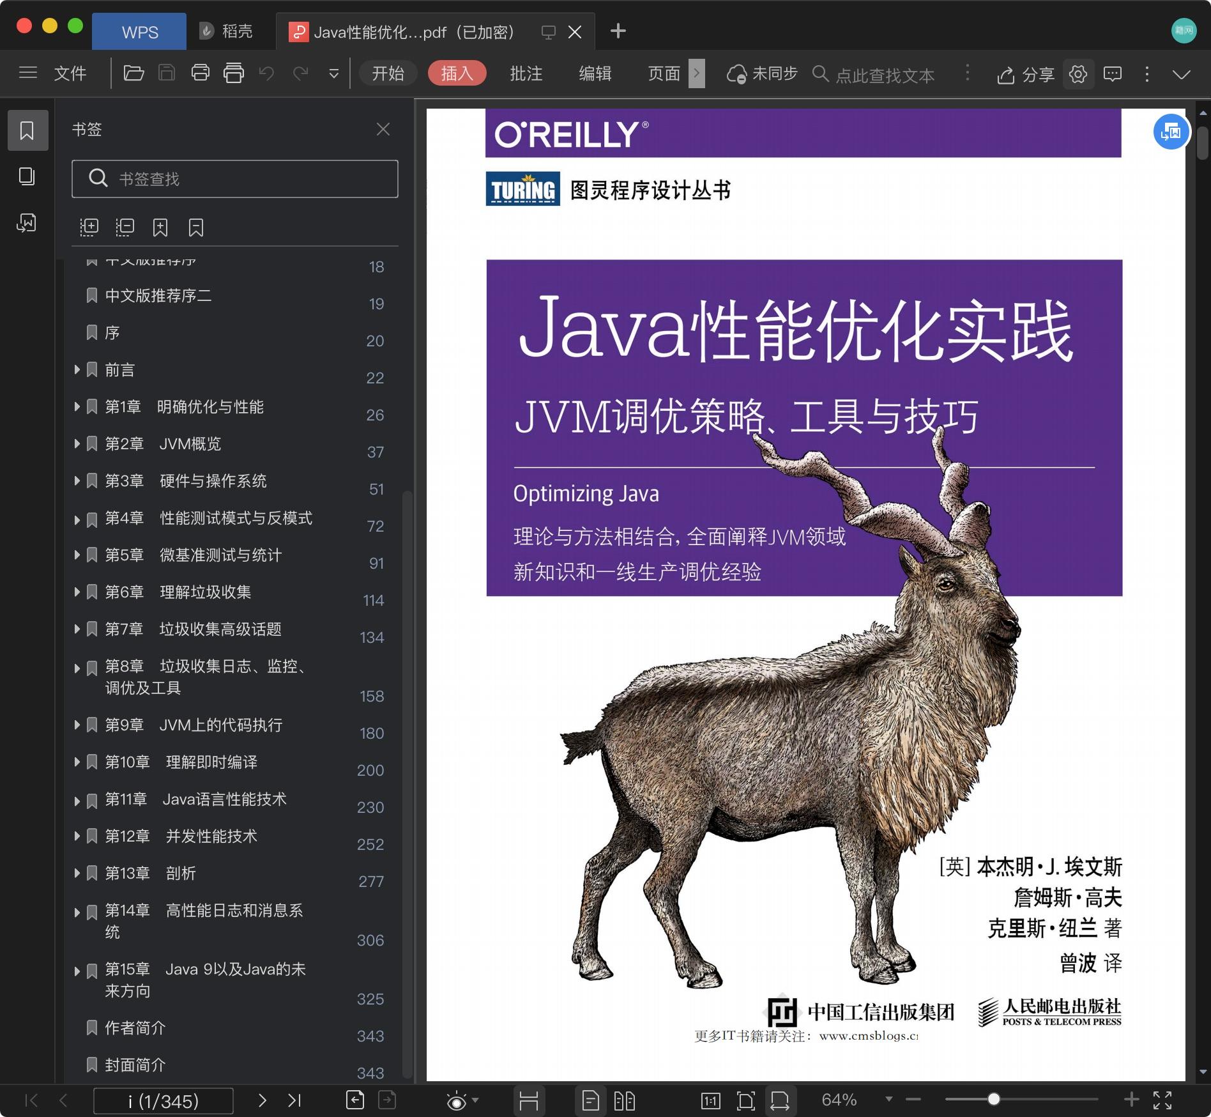Select the 页面 ribbon tab
This screenshot has height=1117, width=1211.
(664, 73)
